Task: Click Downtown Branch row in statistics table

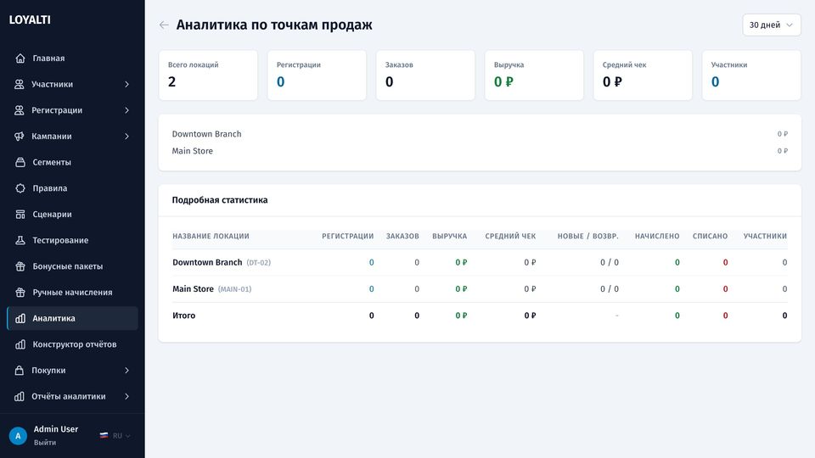Action: [480, 262]
